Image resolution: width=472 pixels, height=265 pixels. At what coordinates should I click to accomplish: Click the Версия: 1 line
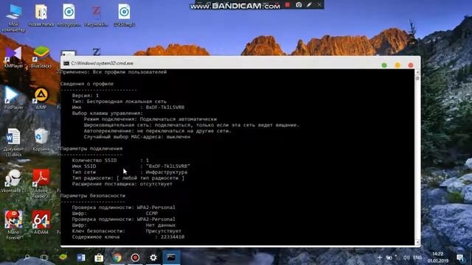[x=86, y=96]
